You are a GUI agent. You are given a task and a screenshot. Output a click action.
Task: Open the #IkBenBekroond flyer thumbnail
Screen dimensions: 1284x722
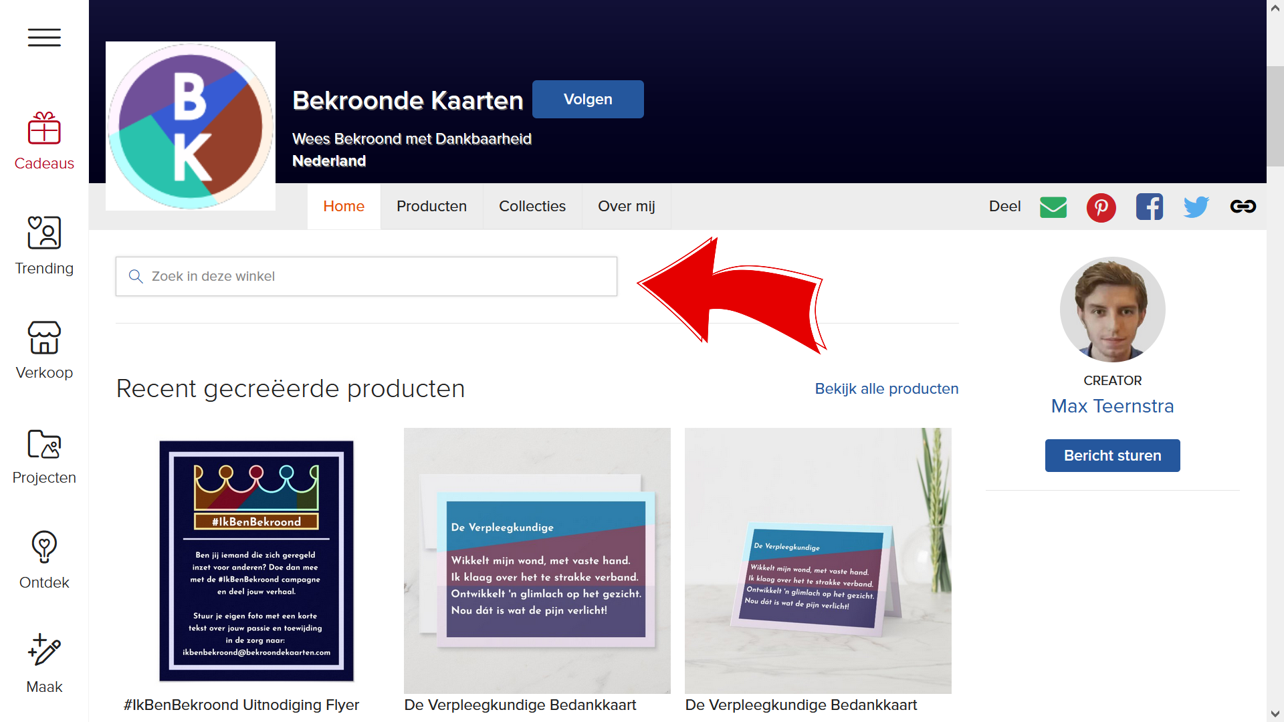256,560
